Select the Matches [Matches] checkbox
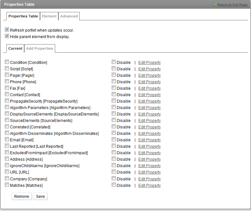This screenshot has height=211, width=251. tap(7, 185)
